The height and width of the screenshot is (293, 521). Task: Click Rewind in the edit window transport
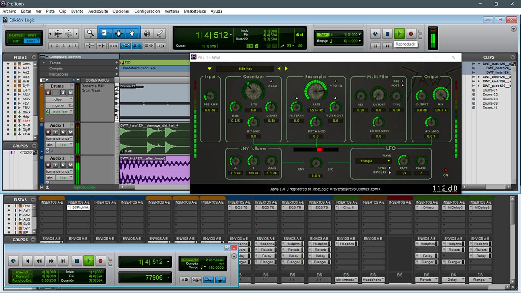[387, 46]
